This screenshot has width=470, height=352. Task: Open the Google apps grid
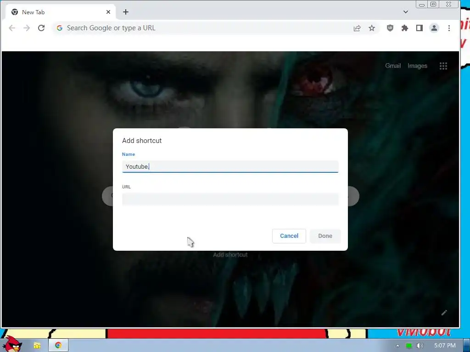(x=443, y=66)
